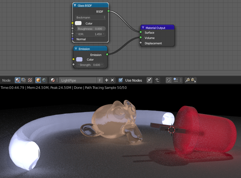Screen dimensions: 241x178
Task: Open Emission node lavender color swatch
Action: pyautogui.click(x=79, y=59)
